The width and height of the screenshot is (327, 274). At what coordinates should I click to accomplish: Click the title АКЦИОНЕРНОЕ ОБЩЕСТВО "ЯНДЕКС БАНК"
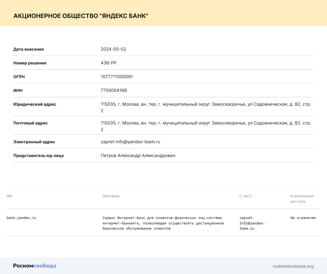click(81, 16)
